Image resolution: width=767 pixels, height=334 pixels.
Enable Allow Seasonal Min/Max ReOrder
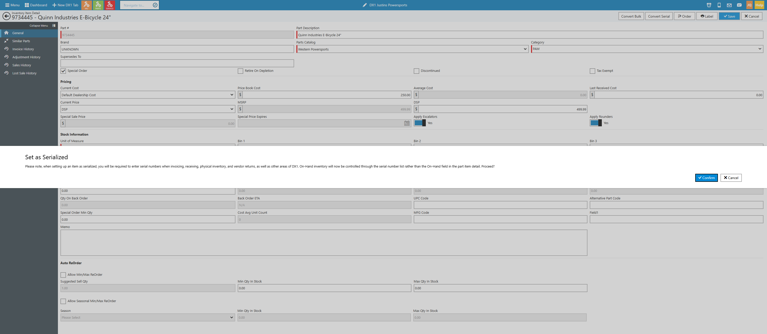pyautogui.click(x=63, y=301)
